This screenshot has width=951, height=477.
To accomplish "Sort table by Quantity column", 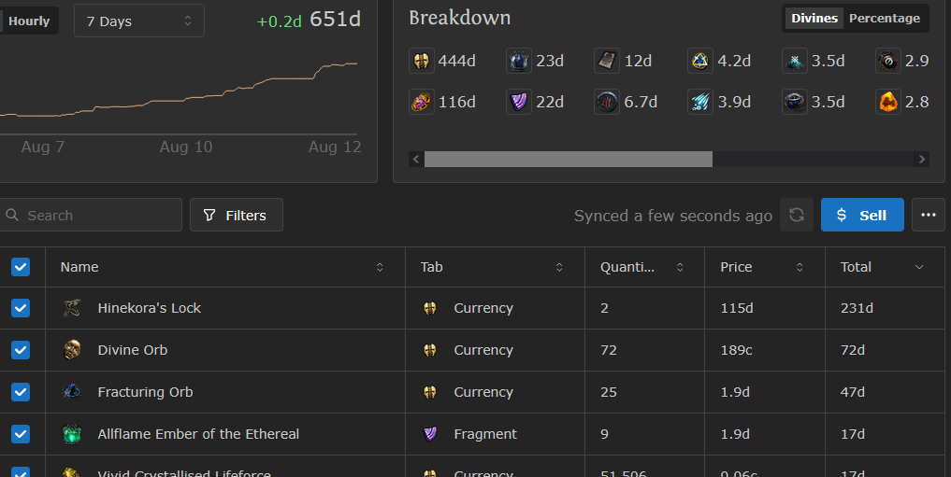I will point(644,267).
